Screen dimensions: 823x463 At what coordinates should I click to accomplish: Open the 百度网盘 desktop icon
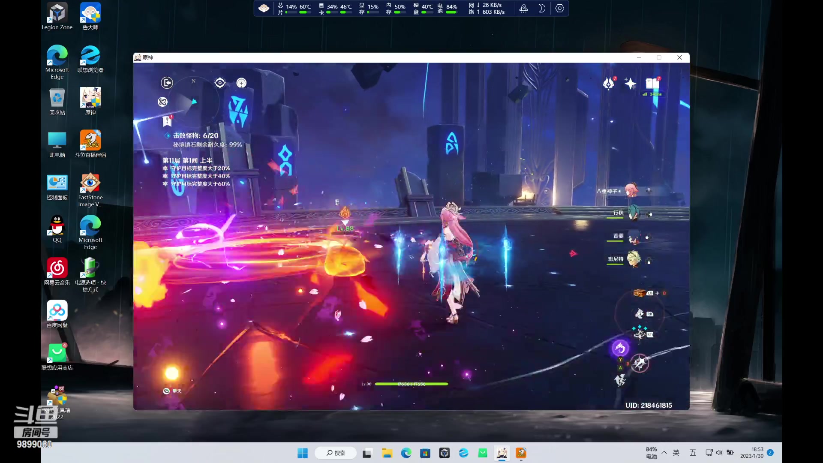coord(57,314)
